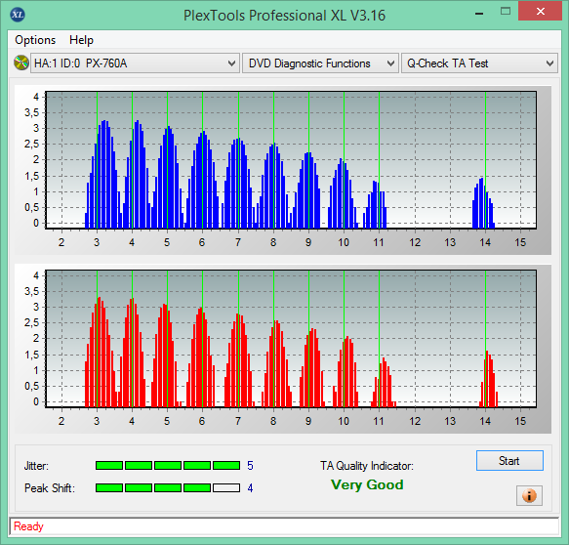Click the Jitter label

click(36, 466)
